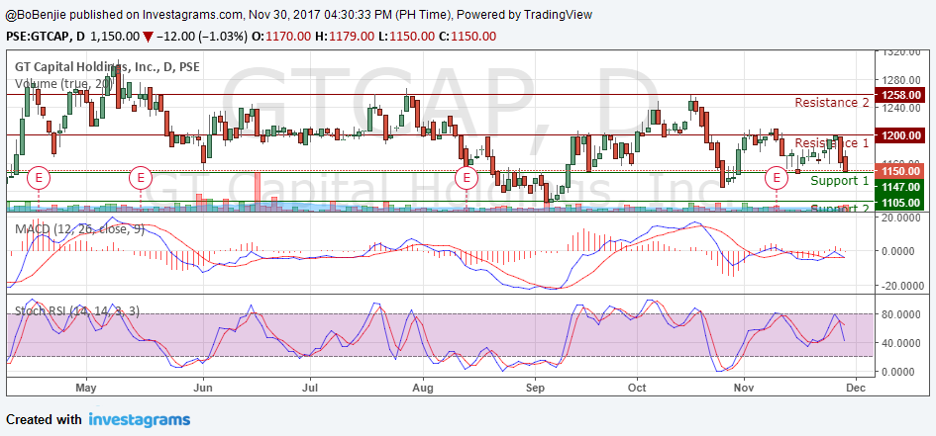Click the GT Capital Holdings, Inc., D, PSE title
The height and width of the screenshot is (436, 936).
point(105,67)
